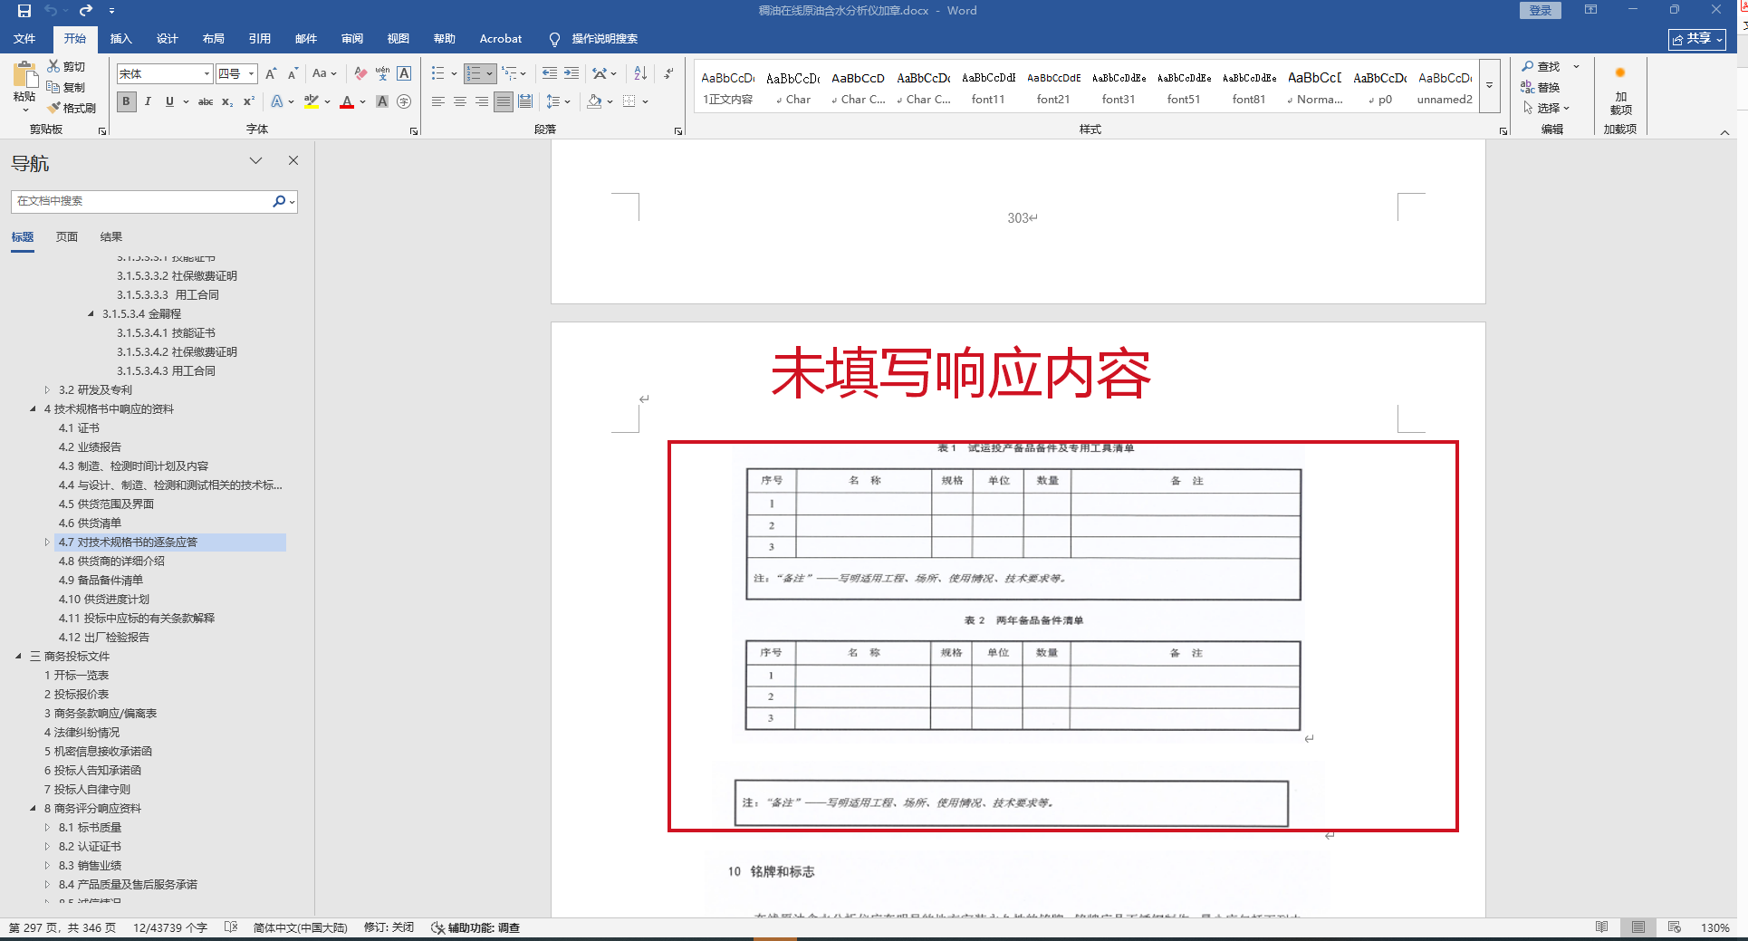1748x941 pixels.
Task: Toggle underline formatting
Action: [169, 101]
